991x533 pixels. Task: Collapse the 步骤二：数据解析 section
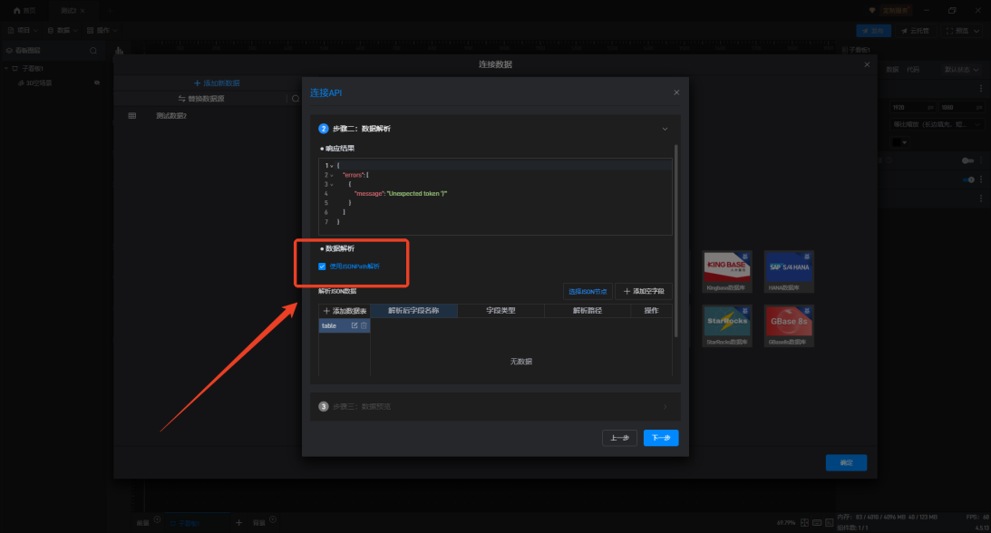pos(665,129)
